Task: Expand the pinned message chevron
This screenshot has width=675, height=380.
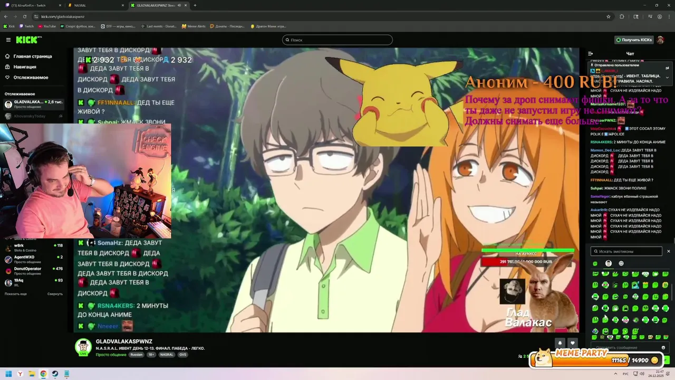Action: click(x=667, y=78)
